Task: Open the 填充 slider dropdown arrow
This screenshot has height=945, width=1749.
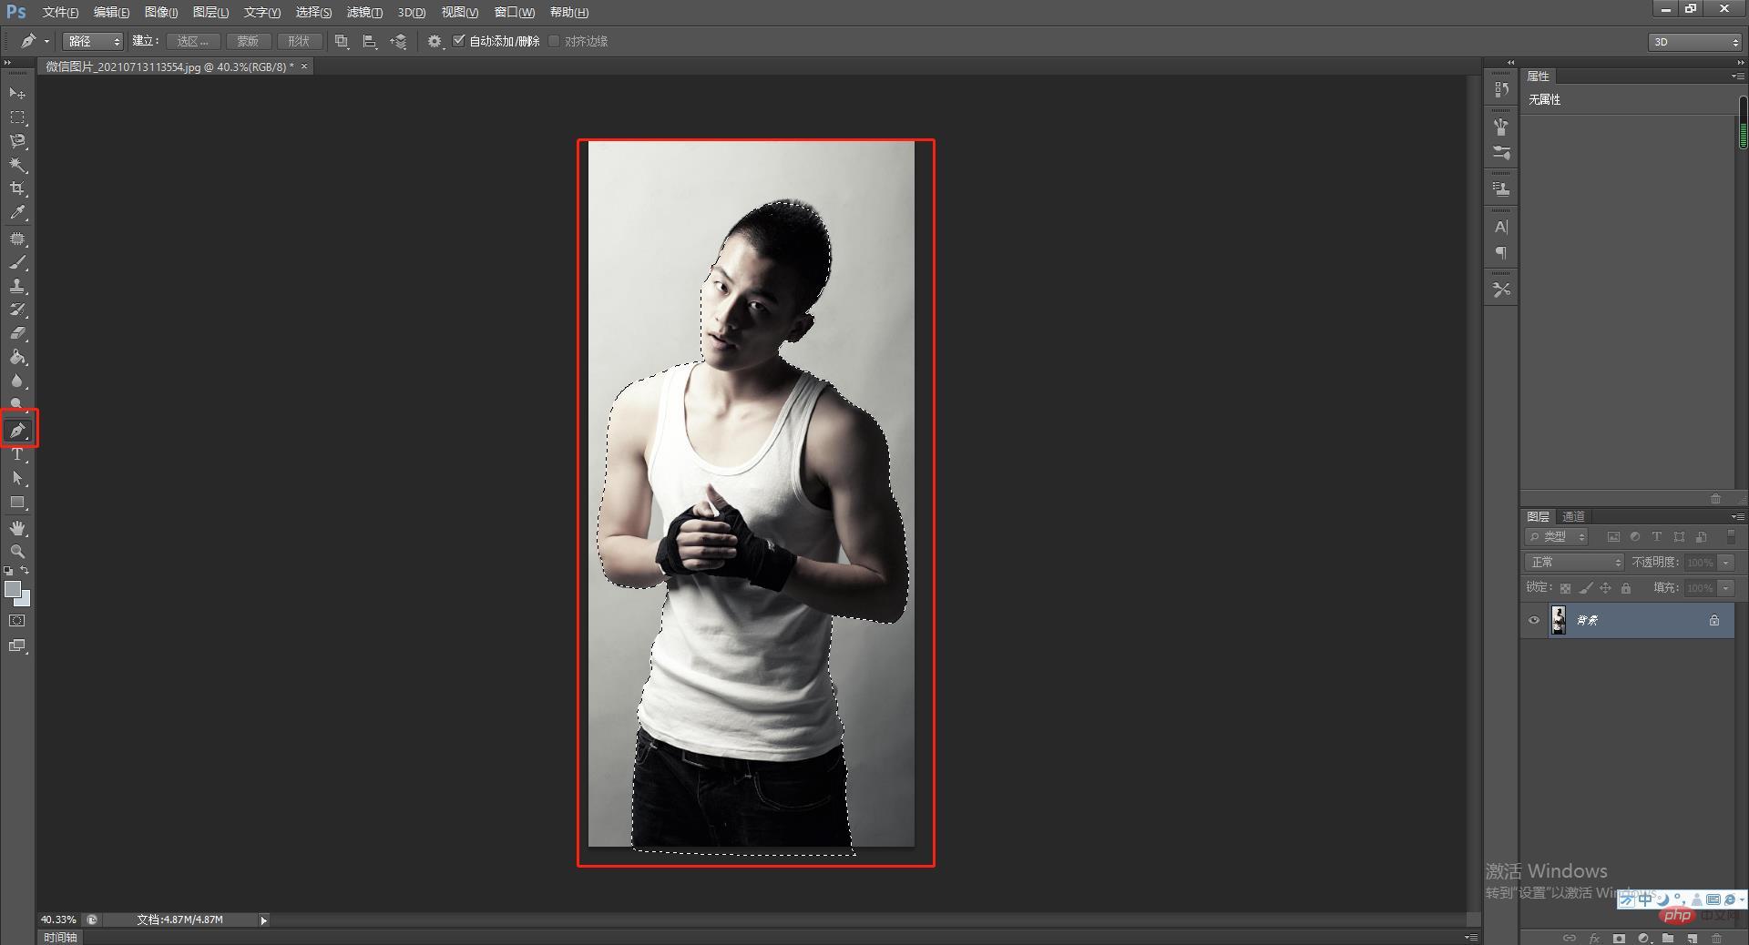Action: coord(1726,588)
